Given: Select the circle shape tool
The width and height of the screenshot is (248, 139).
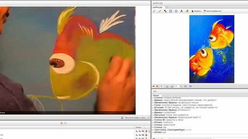Looking at the screenshot, I should [x=176, y=11].
